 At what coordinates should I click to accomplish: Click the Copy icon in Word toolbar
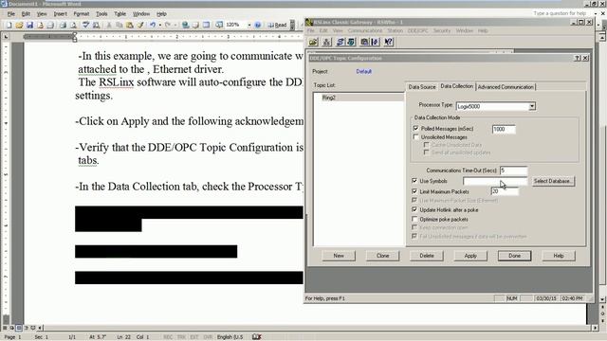(x=120, y=25)
